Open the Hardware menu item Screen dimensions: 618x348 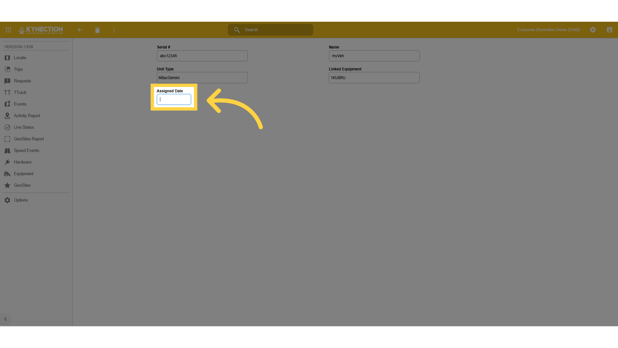pyautogui.click(x=23, y=162)
